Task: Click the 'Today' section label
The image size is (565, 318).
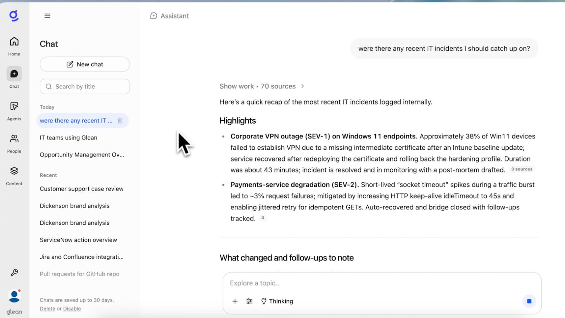Action: 47,107
